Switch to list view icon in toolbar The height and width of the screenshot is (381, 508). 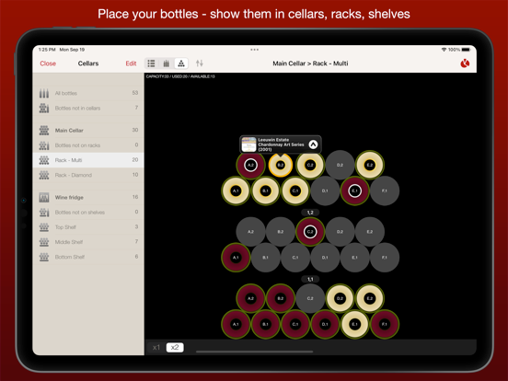(x=151, y=63)
